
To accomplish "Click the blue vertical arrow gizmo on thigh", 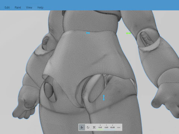I will (x=104, y=98).
